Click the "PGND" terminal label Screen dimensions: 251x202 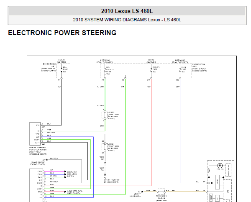point(40,183)
